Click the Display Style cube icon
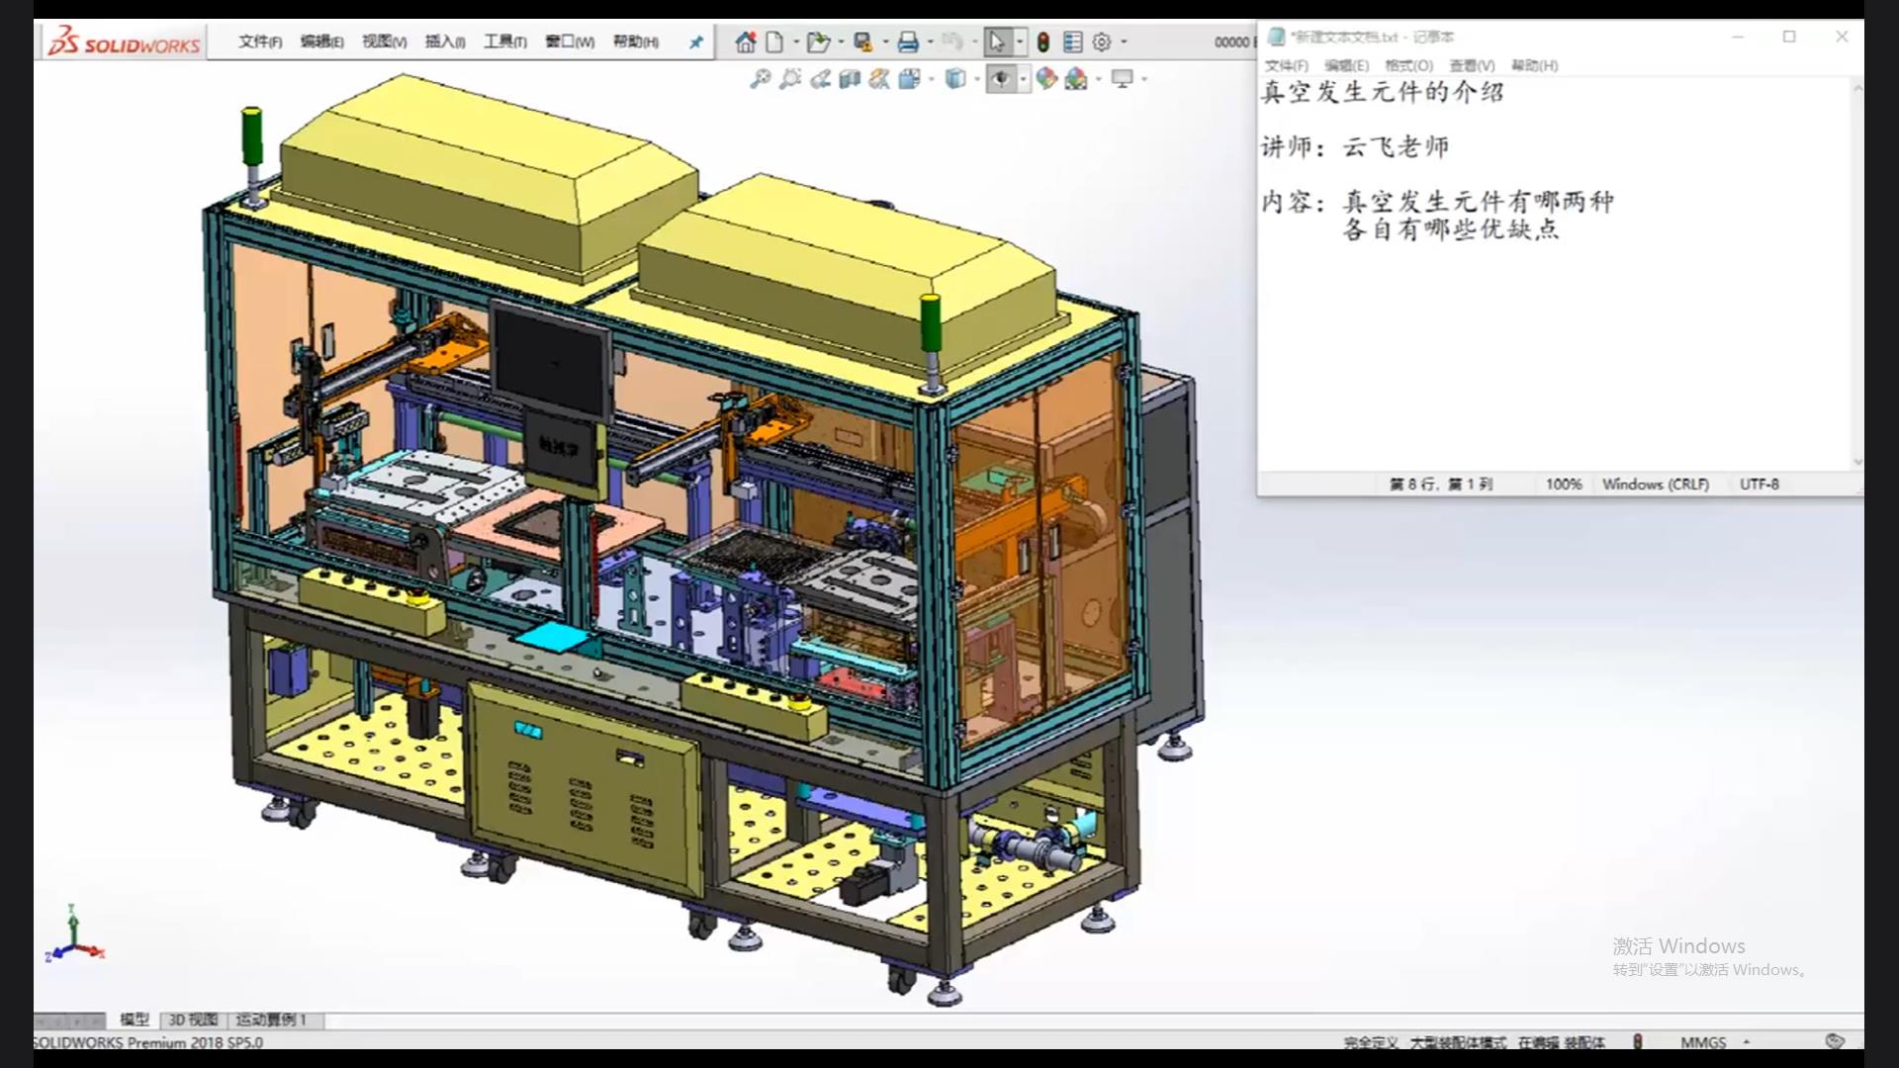Screen dimensions: 1899x1068 point(955,79)
